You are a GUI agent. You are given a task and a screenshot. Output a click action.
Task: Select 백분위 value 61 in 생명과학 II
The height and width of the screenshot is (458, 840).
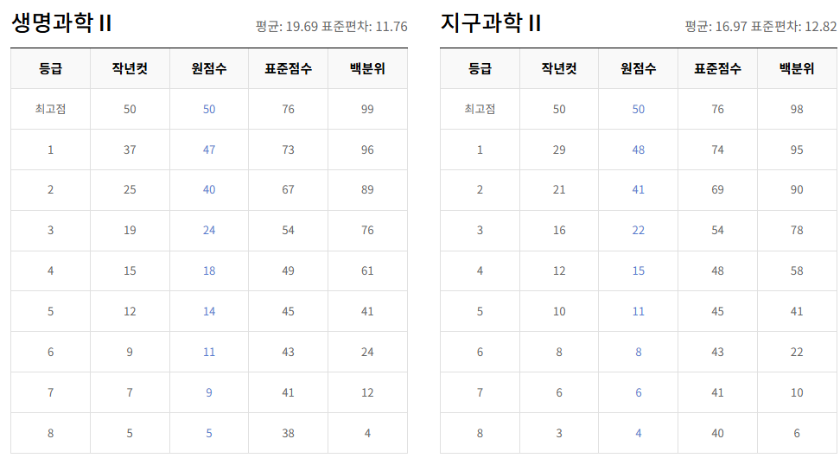click(x=367, y=271)
